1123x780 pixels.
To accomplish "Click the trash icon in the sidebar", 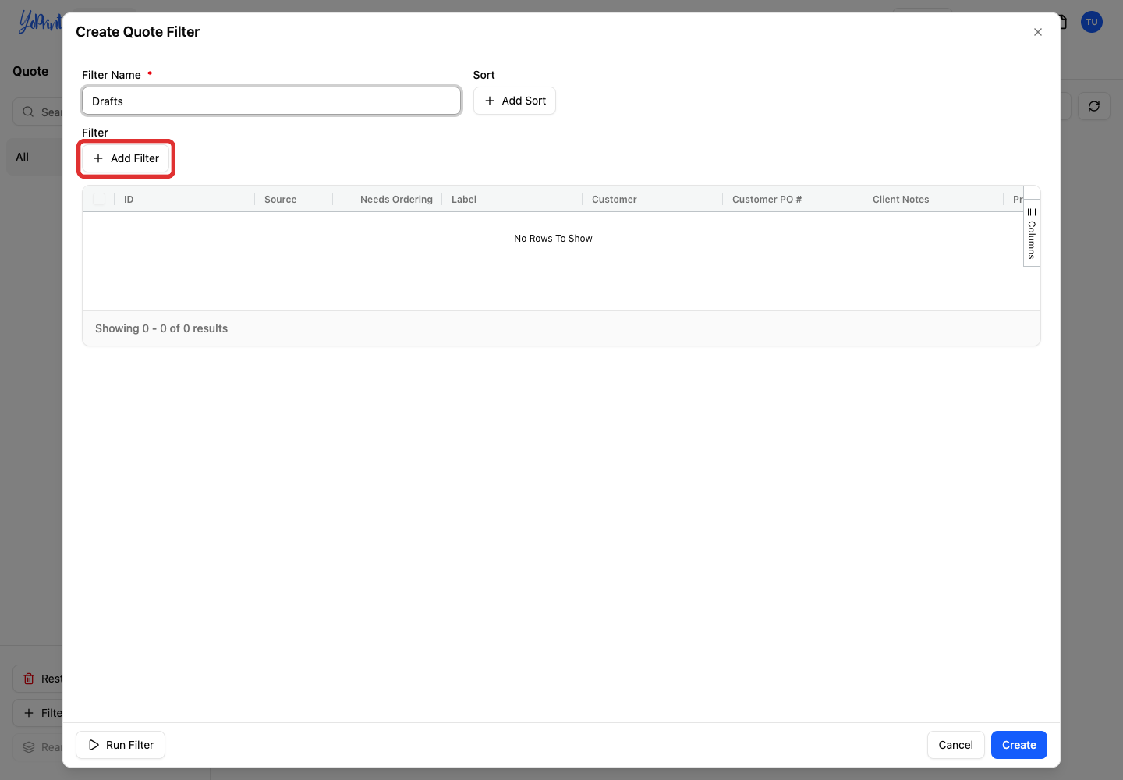I will pyautogui.click(x=29, y=679).
